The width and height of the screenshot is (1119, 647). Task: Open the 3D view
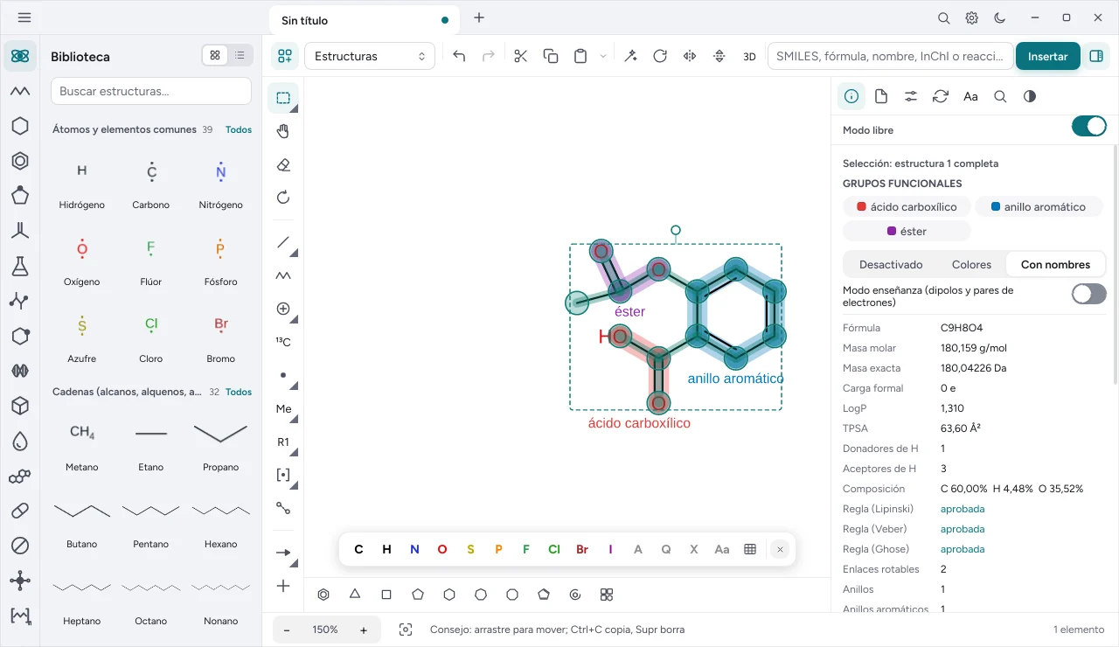click(749, 56)
